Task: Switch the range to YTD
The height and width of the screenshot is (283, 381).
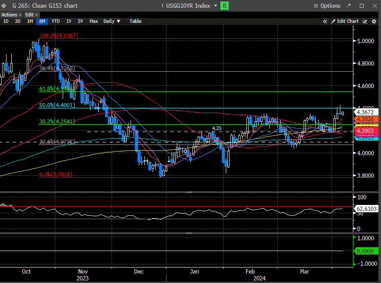Action: click(x=55, y=21)
